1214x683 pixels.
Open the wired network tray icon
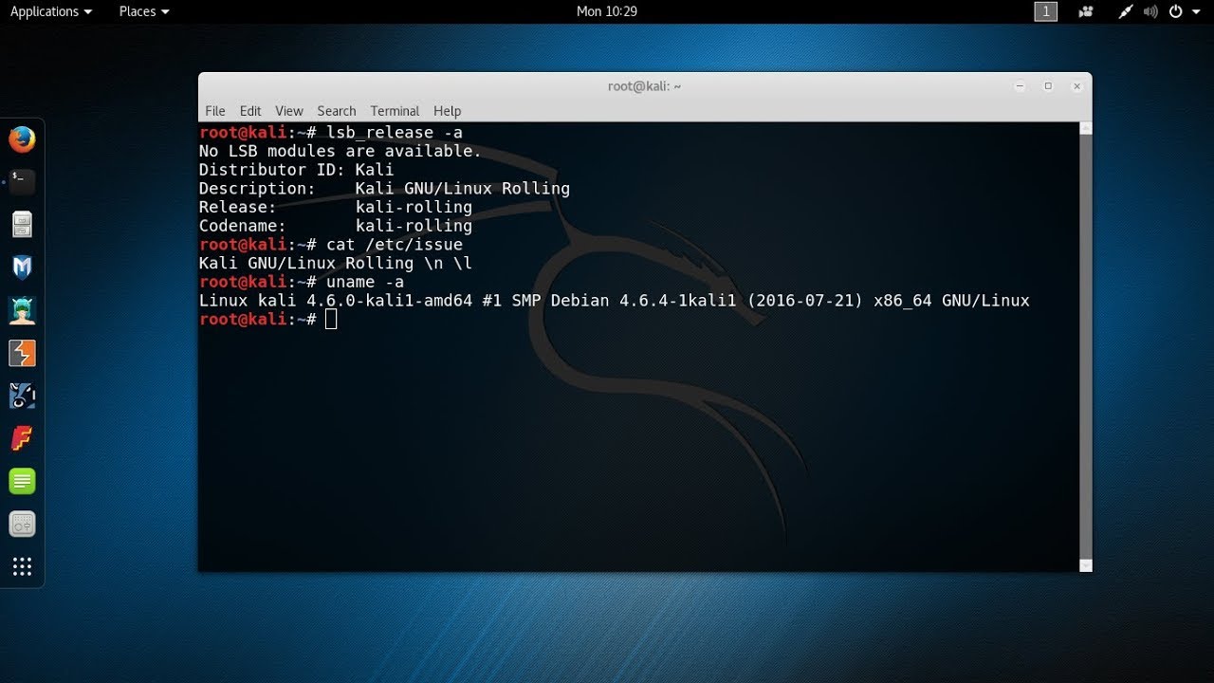tap(1126, 11)
